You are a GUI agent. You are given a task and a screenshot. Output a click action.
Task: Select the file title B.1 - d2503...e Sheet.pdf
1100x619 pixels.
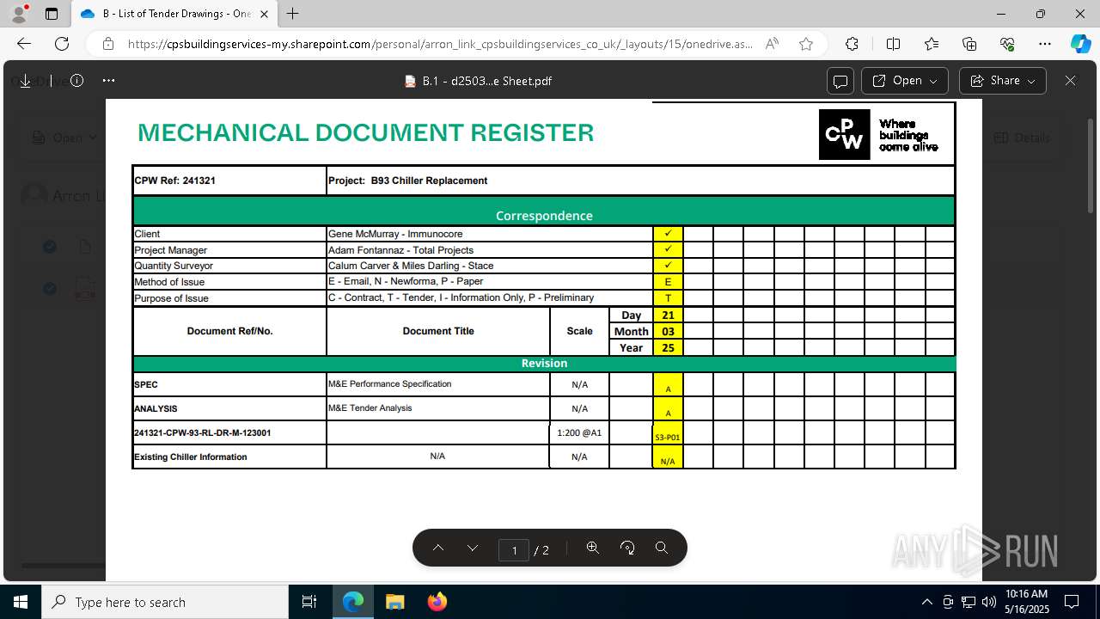(x=486, y=81)
